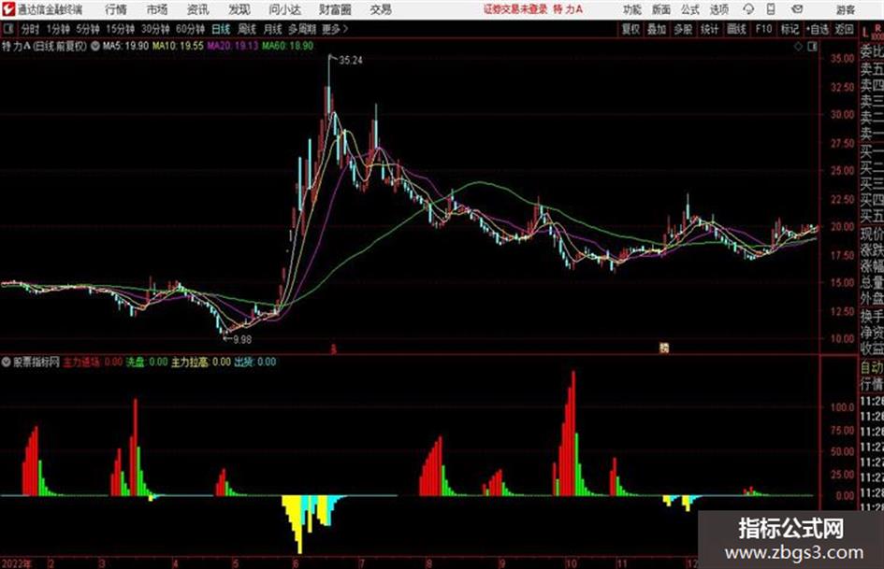Open the 版面 menu
This screenshot has height=569, width=884.
coord(660,9)
